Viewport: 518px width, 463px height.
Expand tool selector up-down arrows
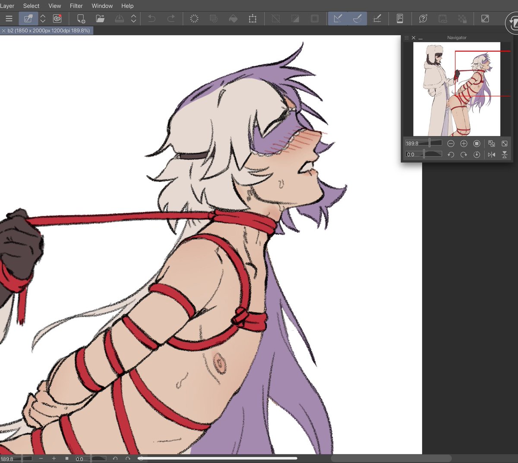point(43,19)
